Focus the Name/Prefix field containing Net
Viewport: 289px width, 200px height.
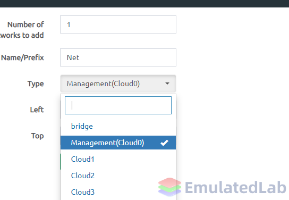click(118, 57)
